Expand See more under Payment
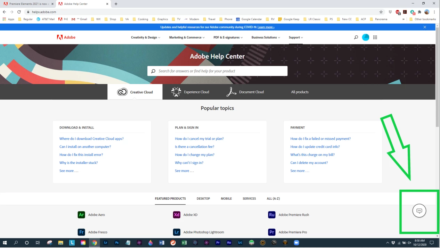Image resolution: width=440 pixels, height=248 pixels. coord(300,171)
